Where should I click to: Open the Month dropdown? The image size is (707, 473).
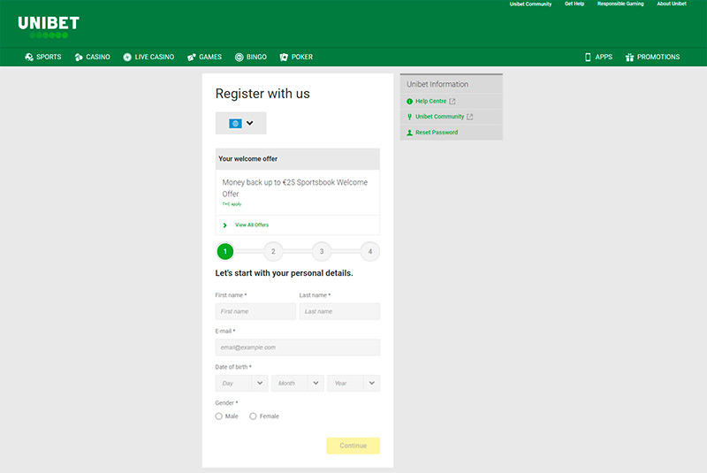coord(298,384)
